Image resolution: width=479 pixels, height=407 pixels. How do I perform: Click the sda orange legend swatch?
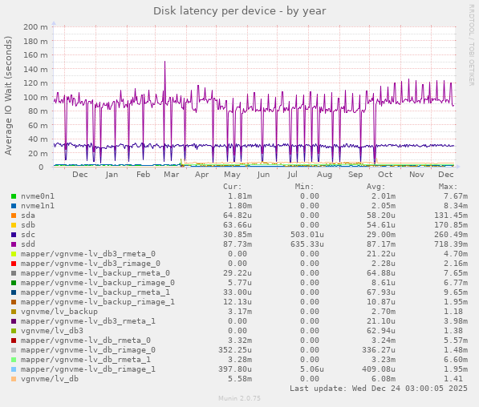click(x=14, y=216)
